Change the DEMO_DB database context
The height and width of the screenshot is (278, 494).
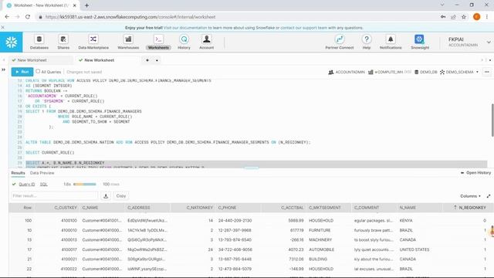tap(425, 72)
